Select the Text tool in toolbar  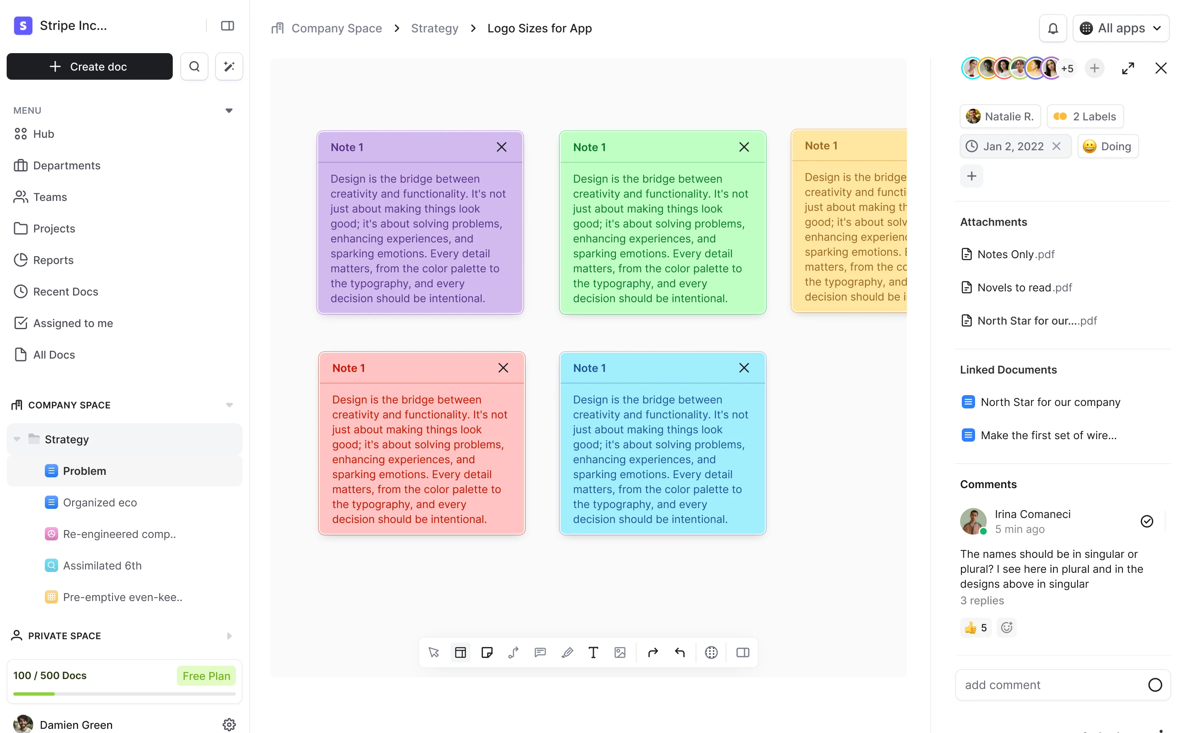pos(593,652)
